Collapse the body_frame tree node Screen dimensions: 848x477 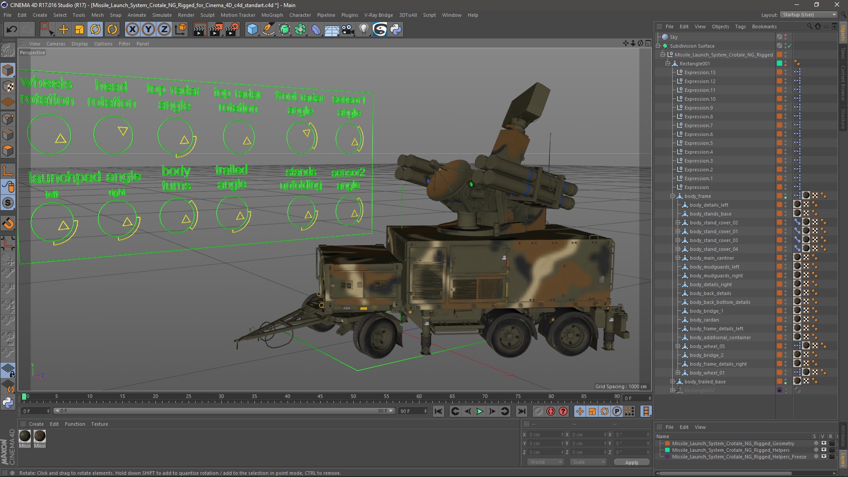(672, 196)
